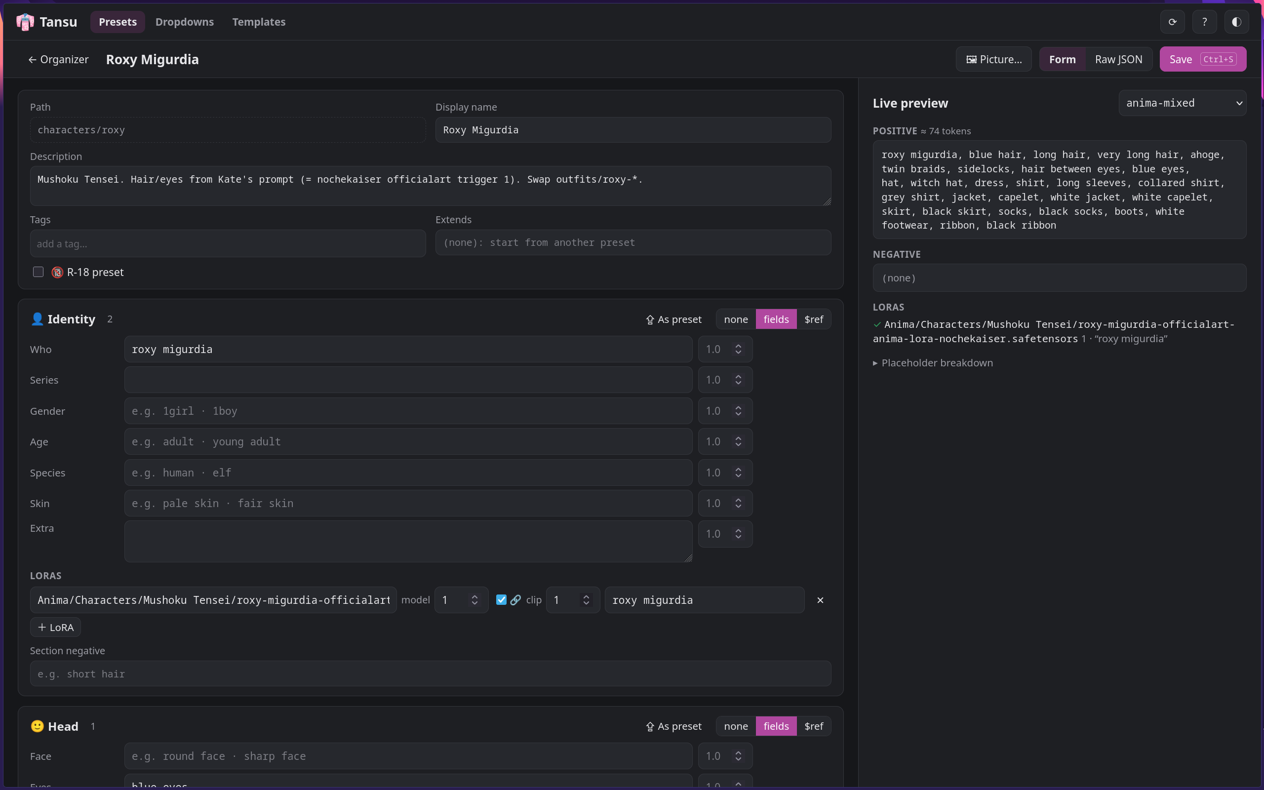This screenshot has width=1264, height=790.
Task: Switch to the Dropdowns tab
Action: coord(184,22)
